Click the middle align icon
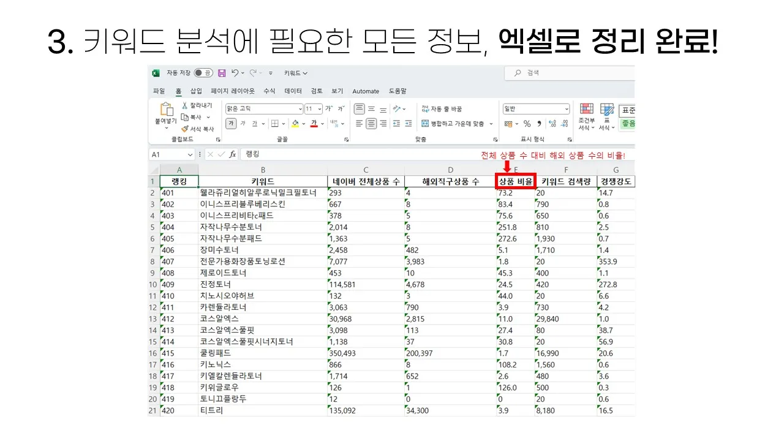This screenshot has height=441, width=784. coord(371,109)
